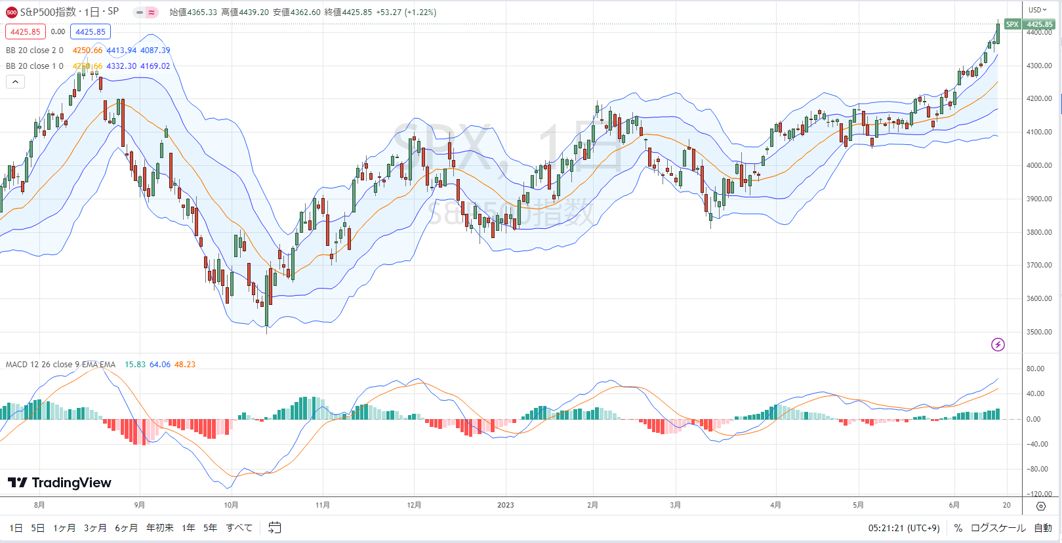Click the 始値4365.33 open value

coord(193,12)
